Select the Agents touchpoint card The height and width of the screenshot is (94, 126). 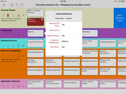point(36,33)
